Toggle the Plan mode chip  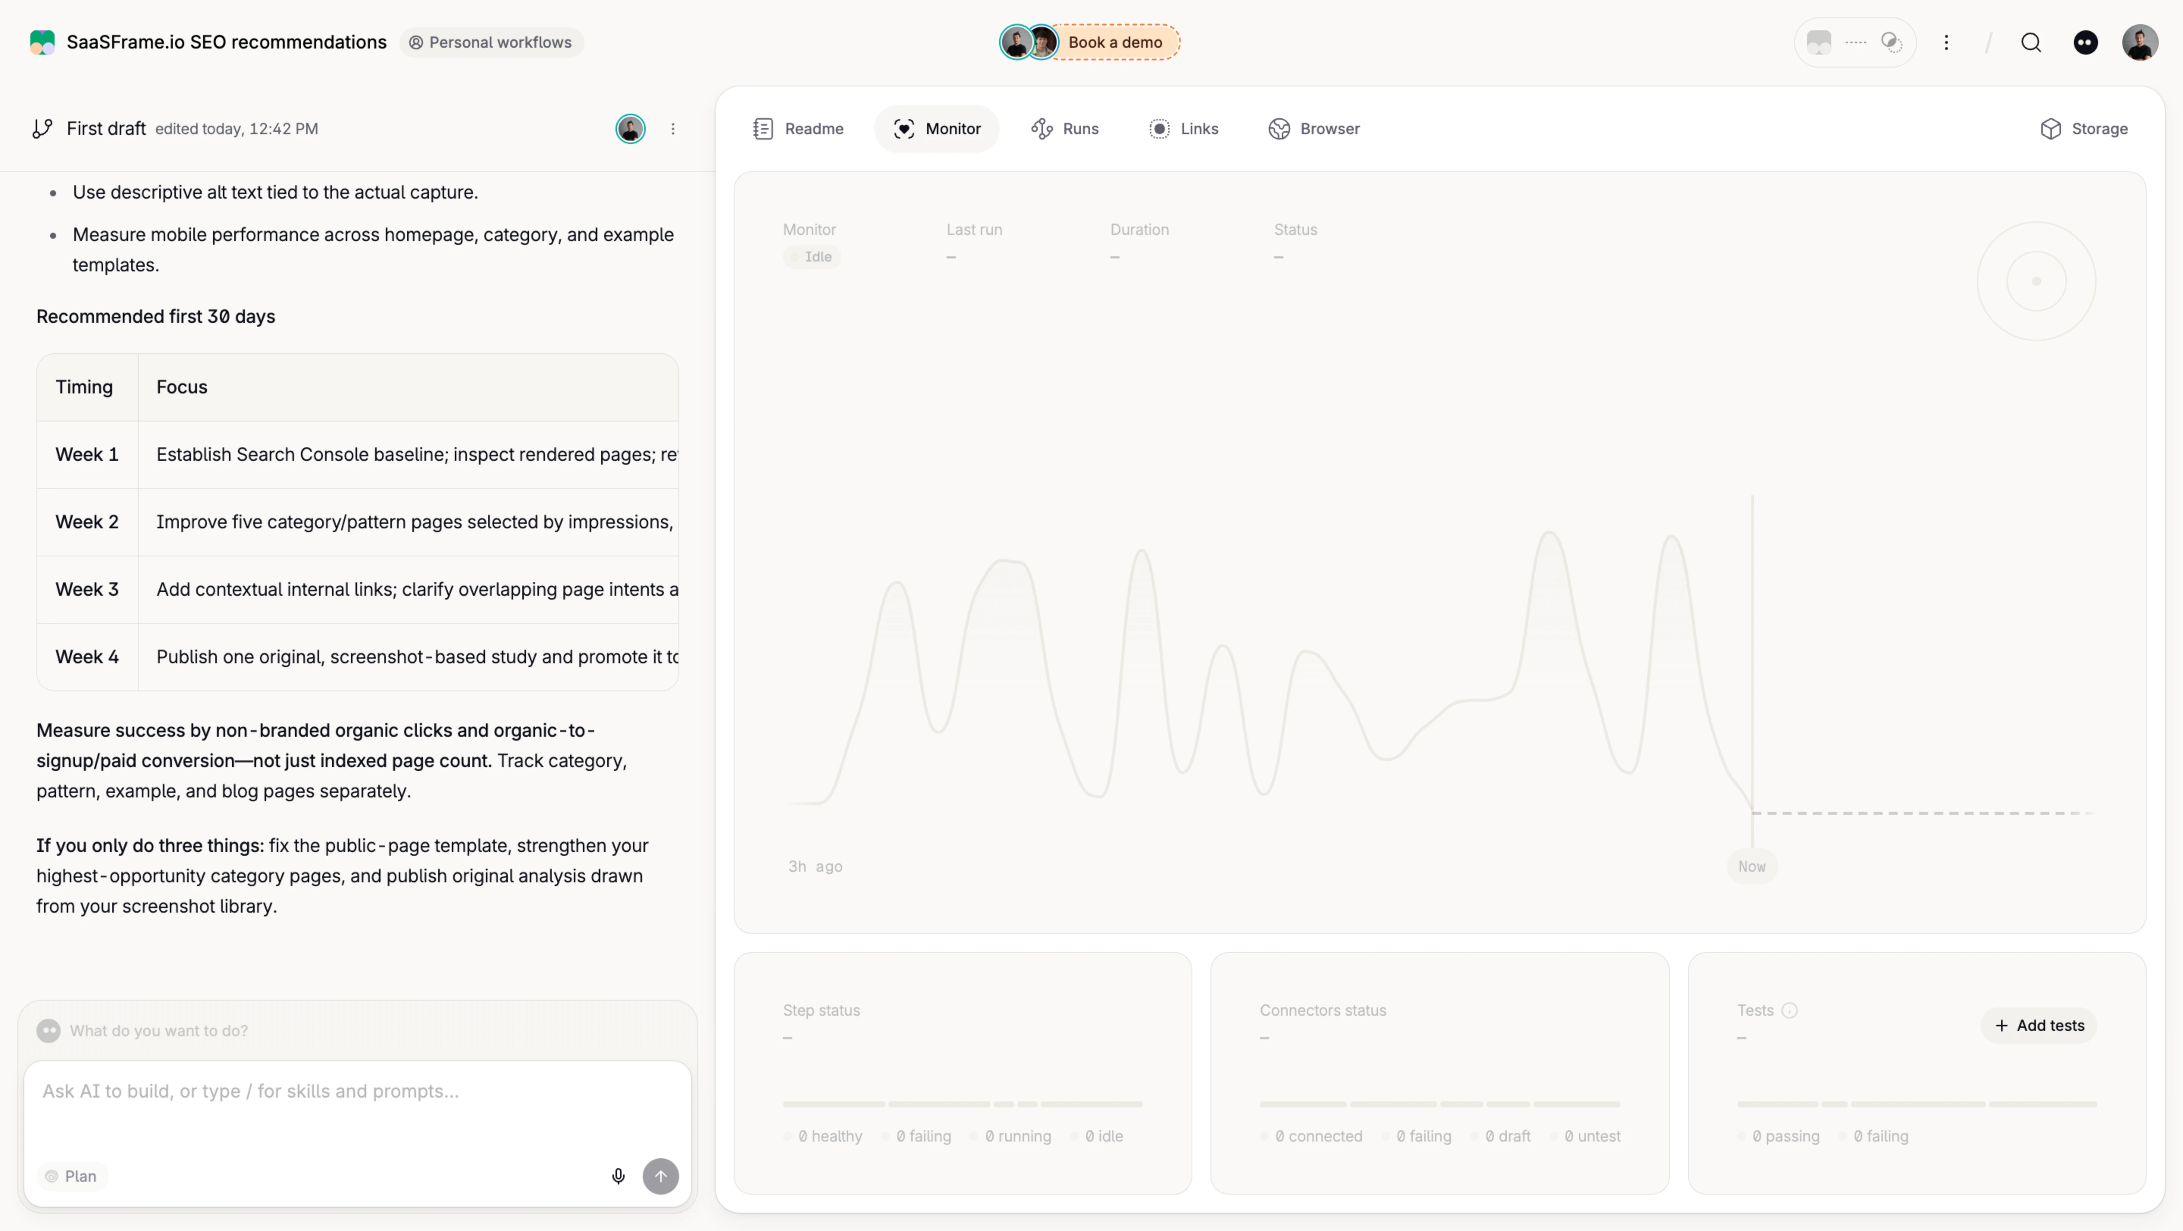pos(71,1176)
